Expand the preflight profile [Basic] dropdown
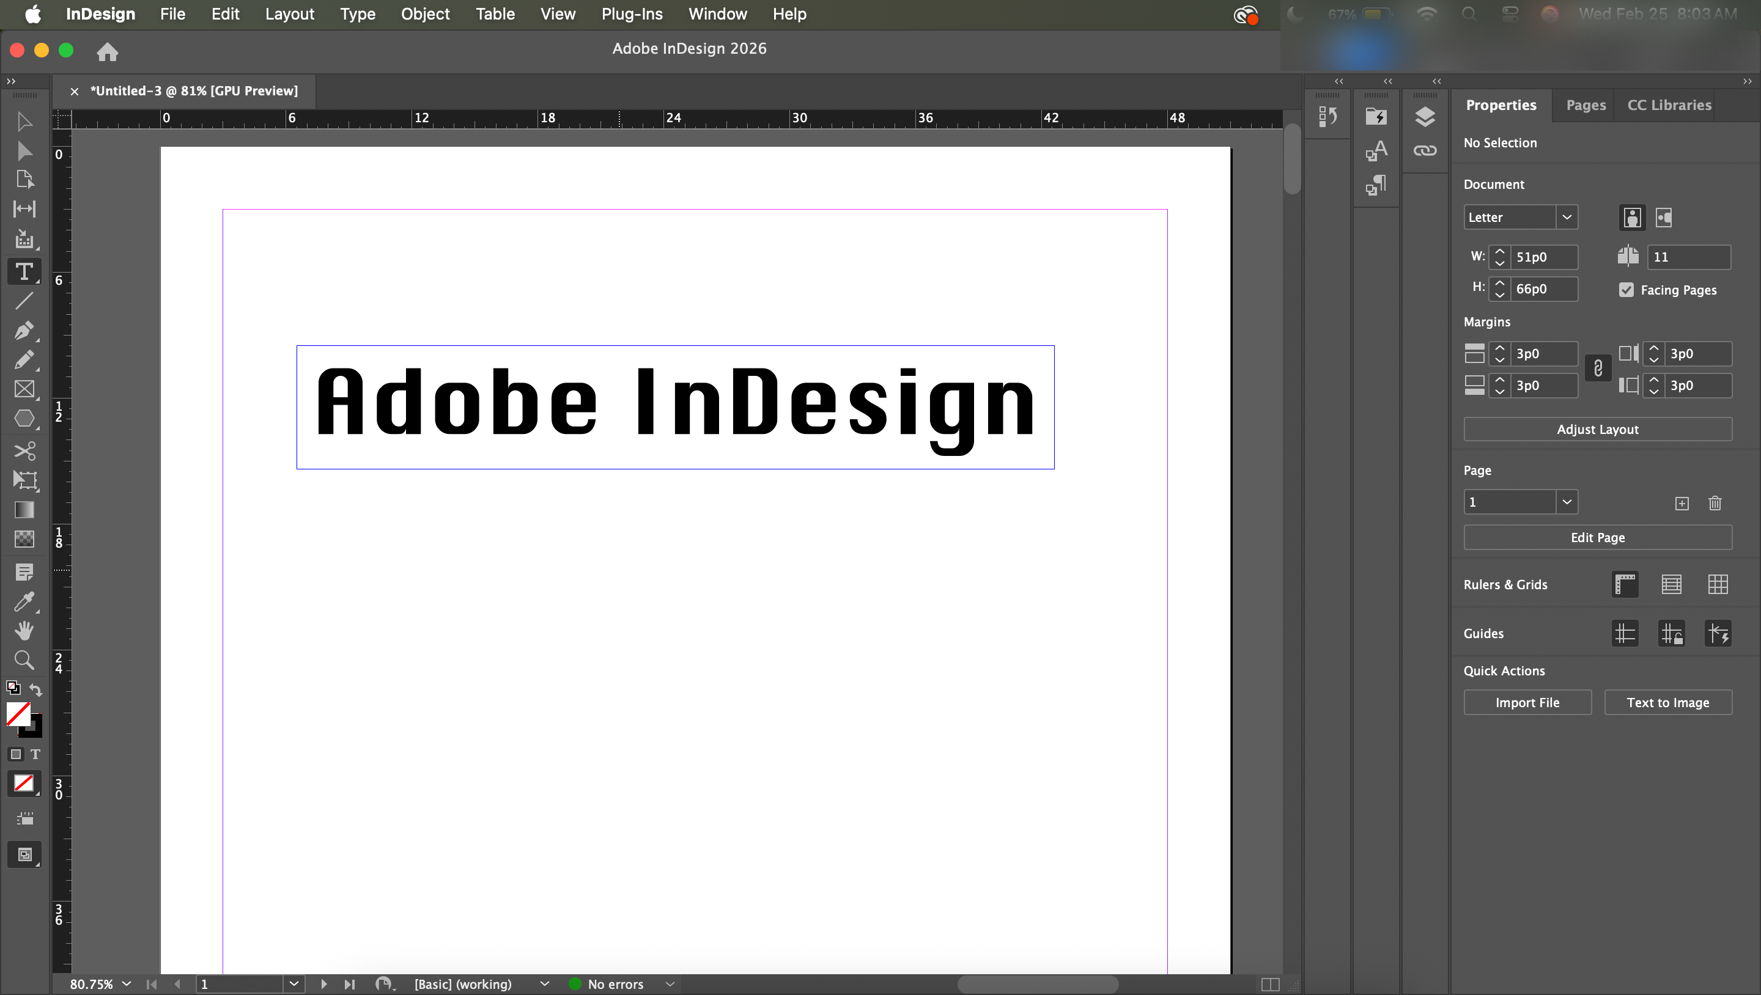Image resolution: width=1761 pixels, height=995 pixels. point(544,983)
